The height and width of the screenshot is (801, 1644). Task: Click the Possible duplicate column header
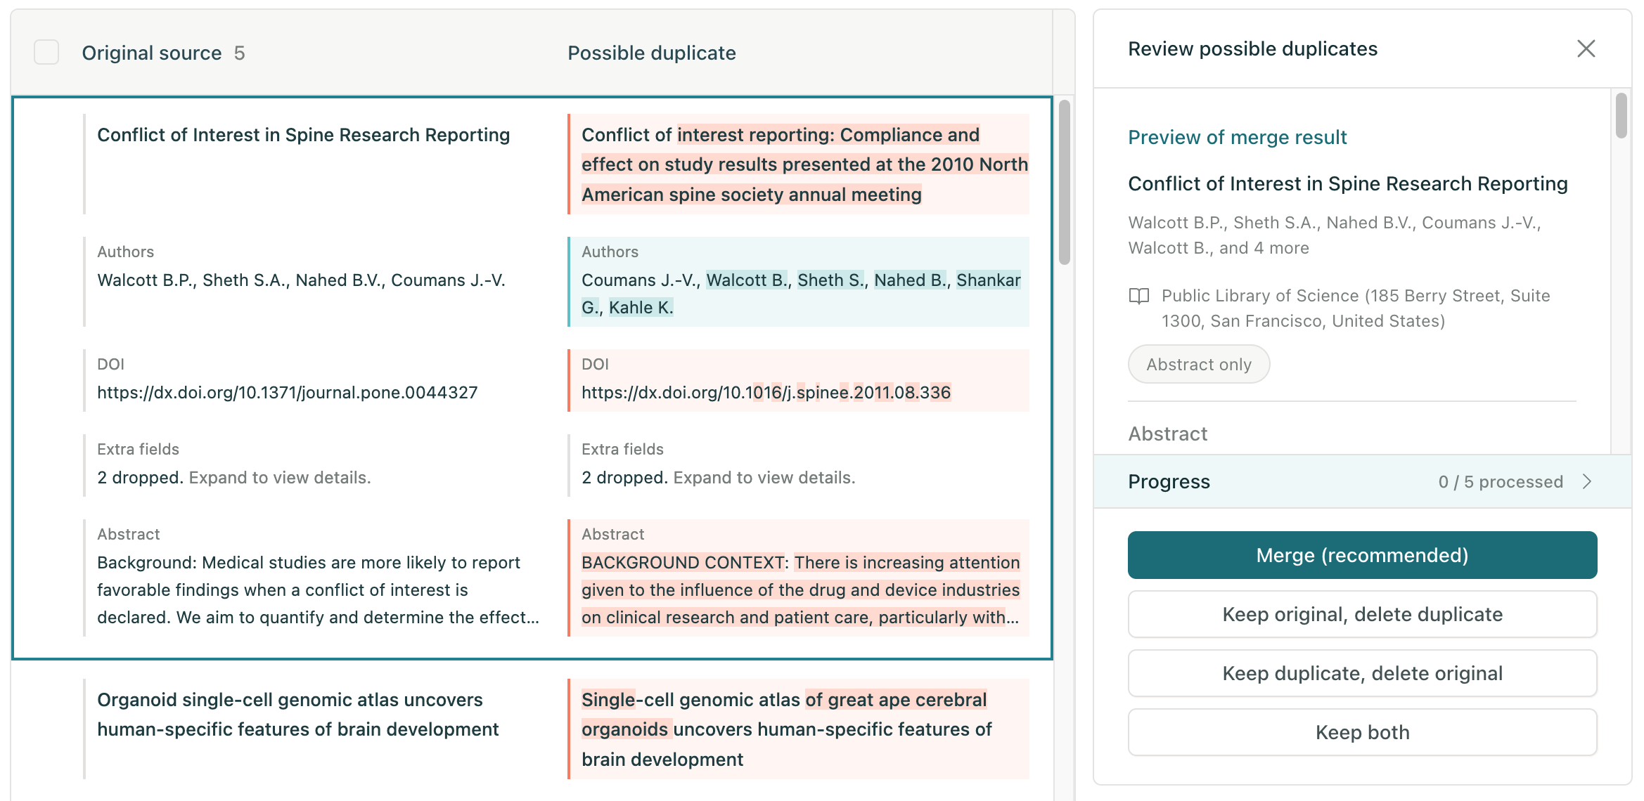651,53
